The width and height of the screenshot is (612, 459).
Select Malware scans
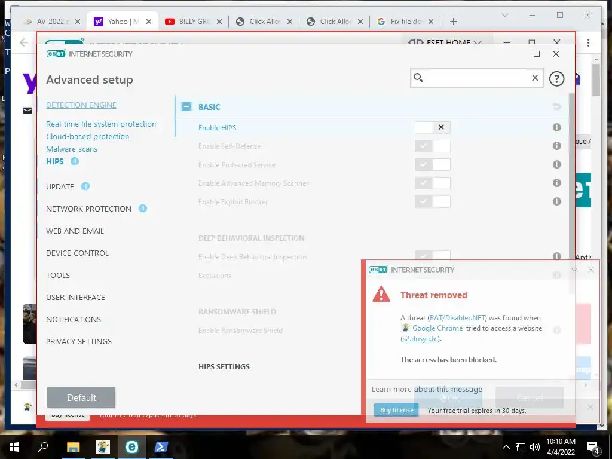click(x=72, y=149)
